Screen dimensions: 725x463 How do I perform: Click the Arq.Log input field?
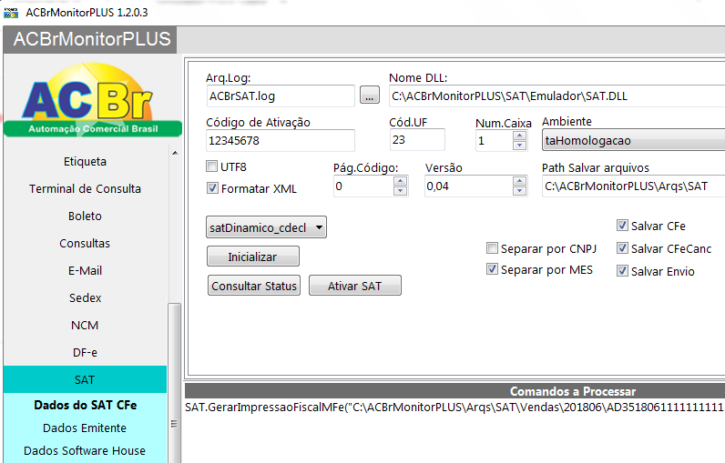[281, 96]
